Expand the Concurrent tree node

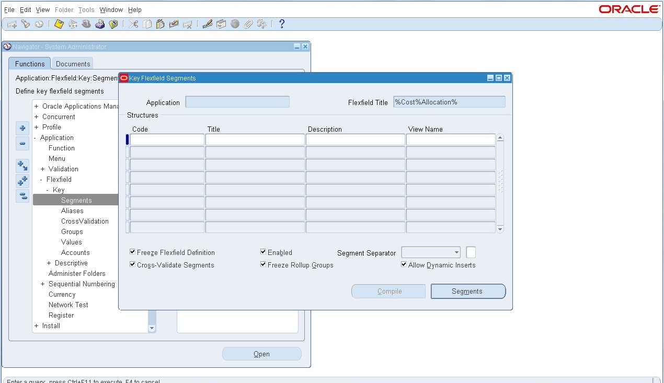click(x=36, y=117)
